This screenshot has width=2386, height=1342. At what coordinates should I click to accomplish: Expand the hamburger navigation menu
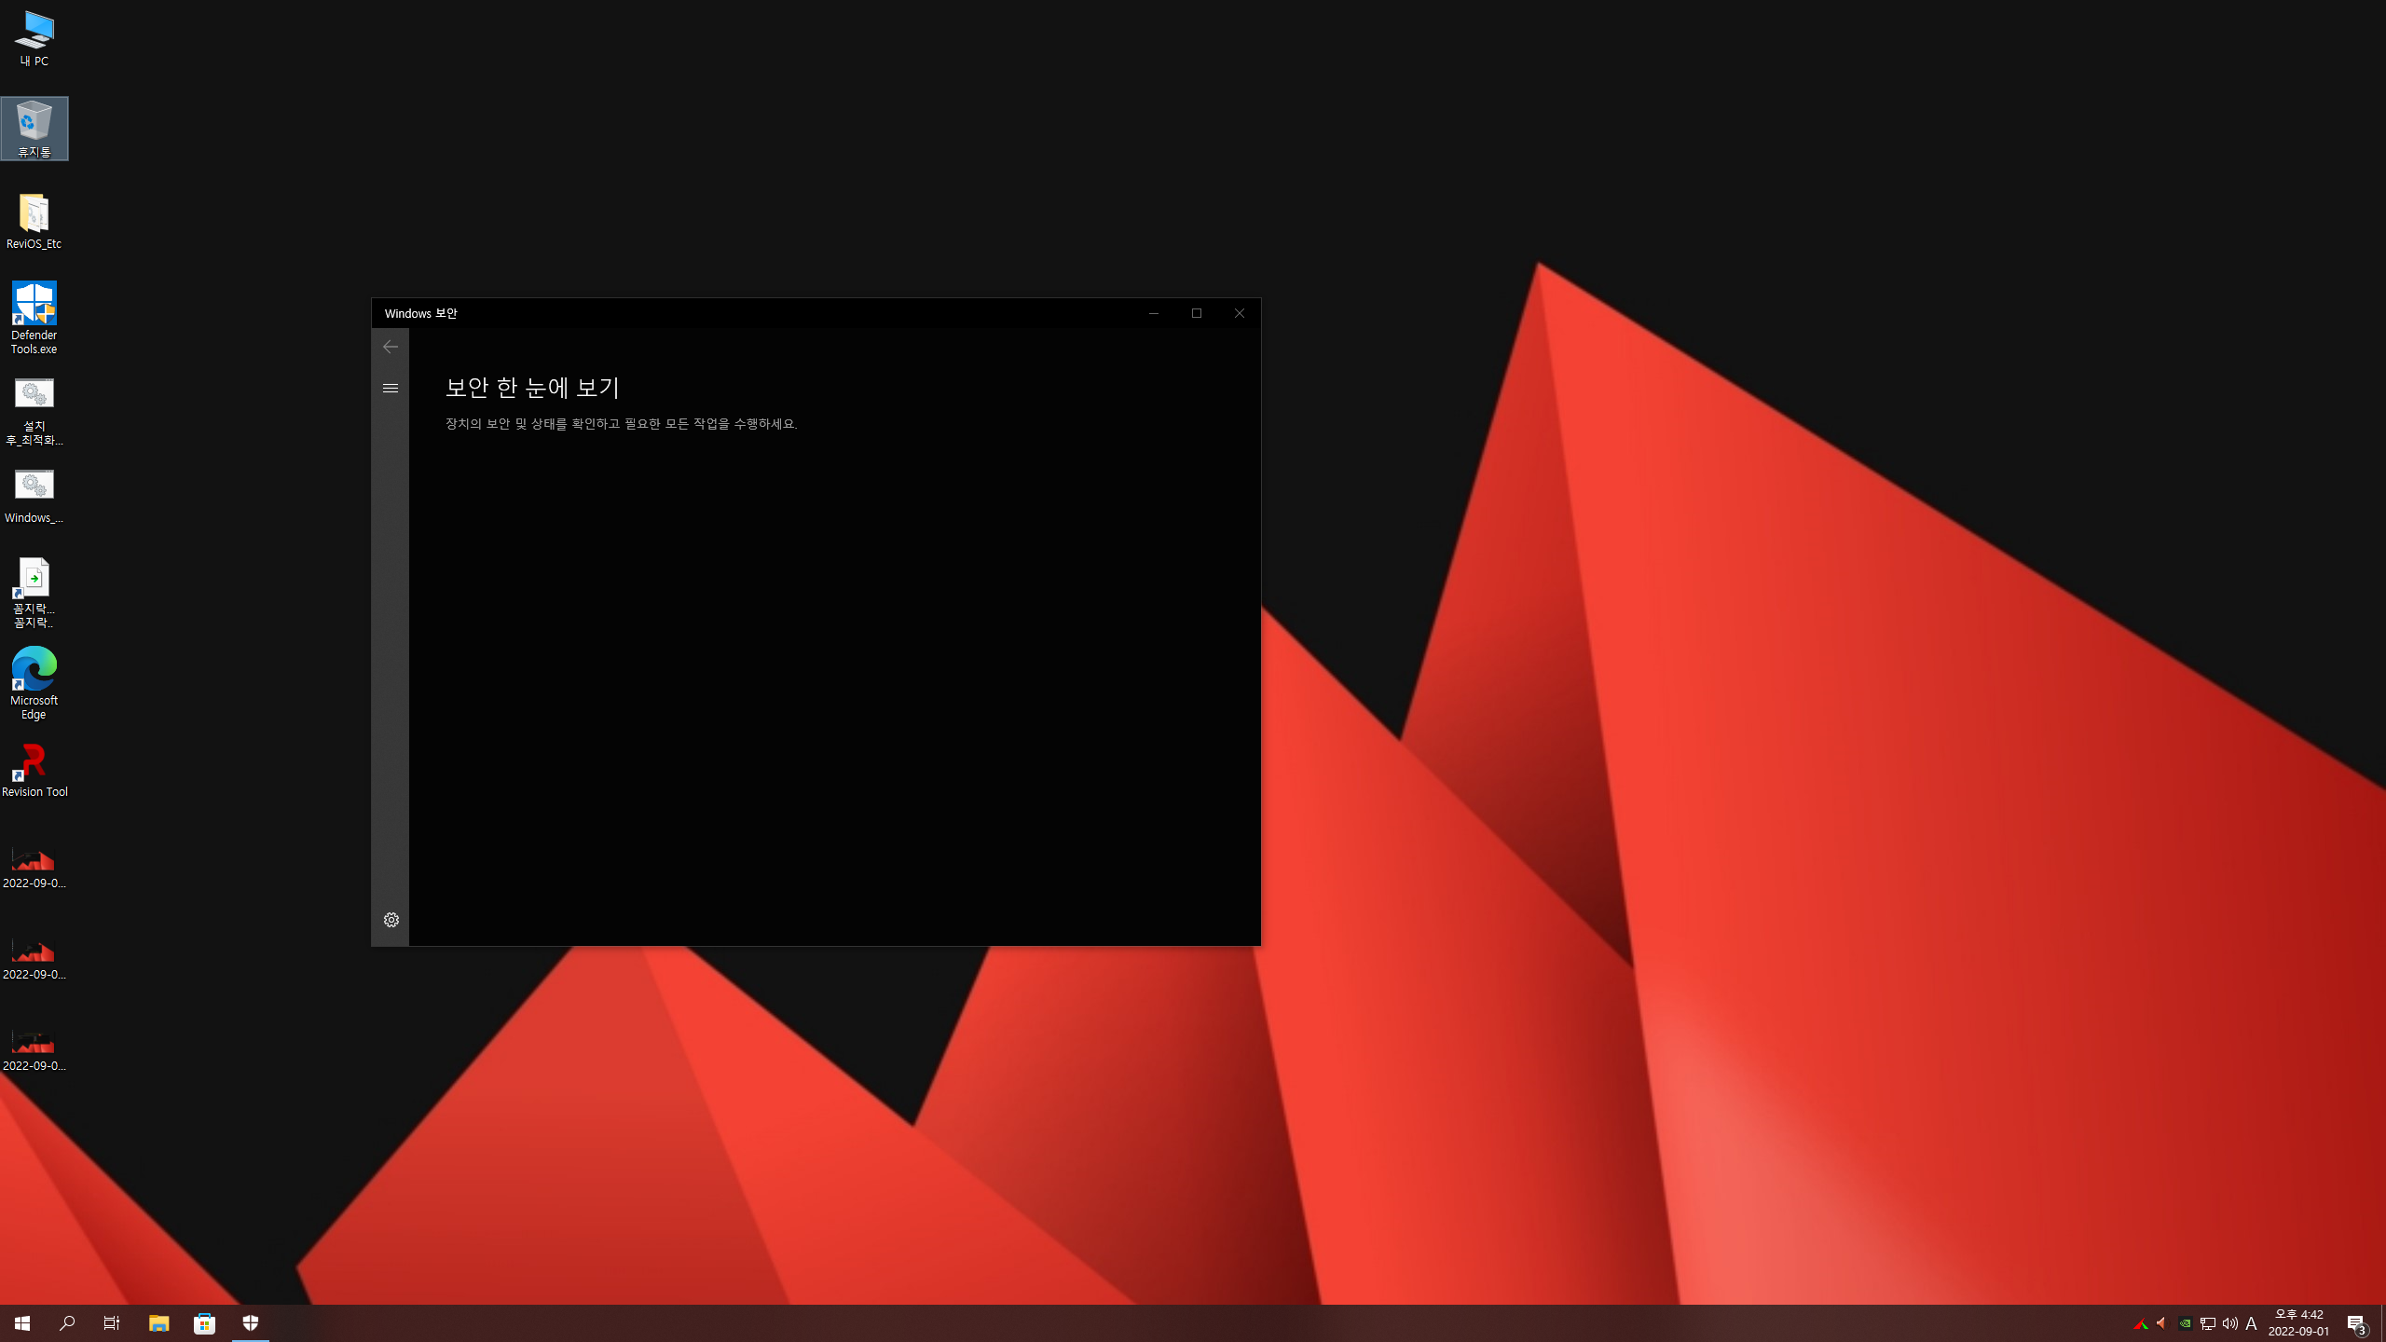pos(391,388)
